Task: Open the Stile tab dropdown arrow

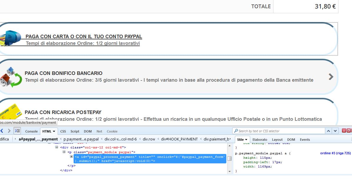Action: click(x=246, y=140)
